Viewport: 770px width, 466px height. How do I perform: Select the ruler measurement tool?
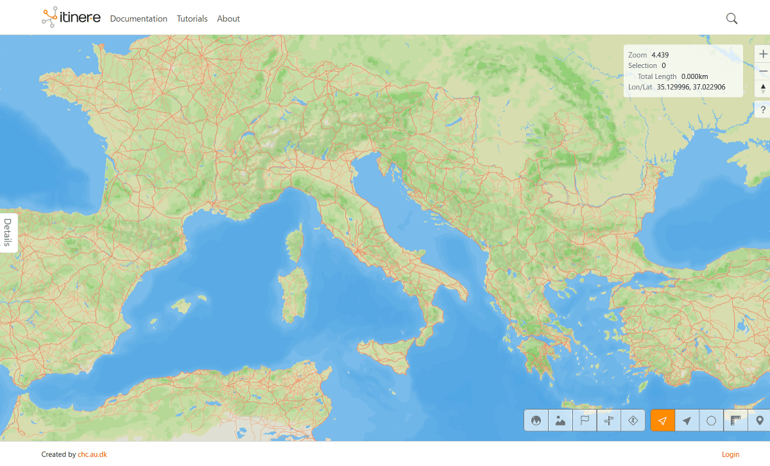tap(735, 420)
